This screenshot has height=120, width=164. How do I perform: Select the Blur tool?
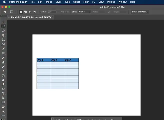(3, 80)
